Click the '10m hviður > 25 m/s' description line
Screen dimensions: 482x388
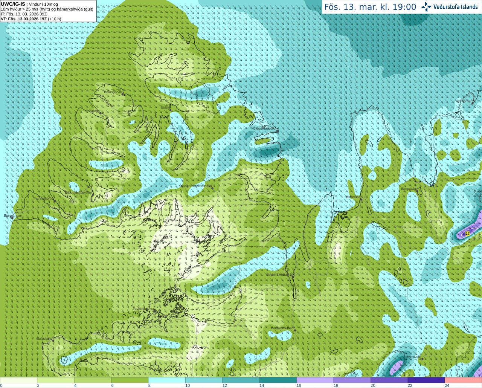[47, 9]
